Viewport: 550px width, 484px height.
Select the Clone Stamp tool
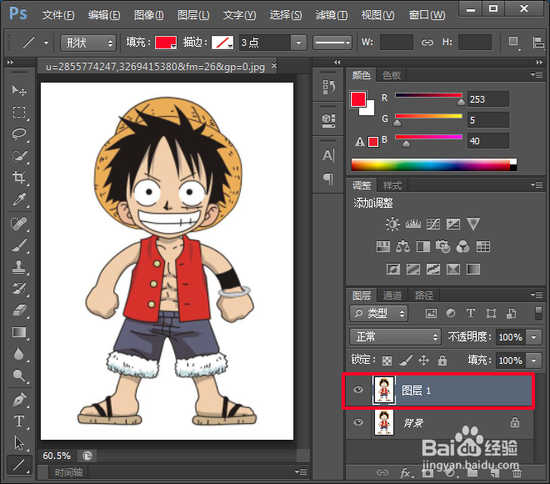pos(19,267)
